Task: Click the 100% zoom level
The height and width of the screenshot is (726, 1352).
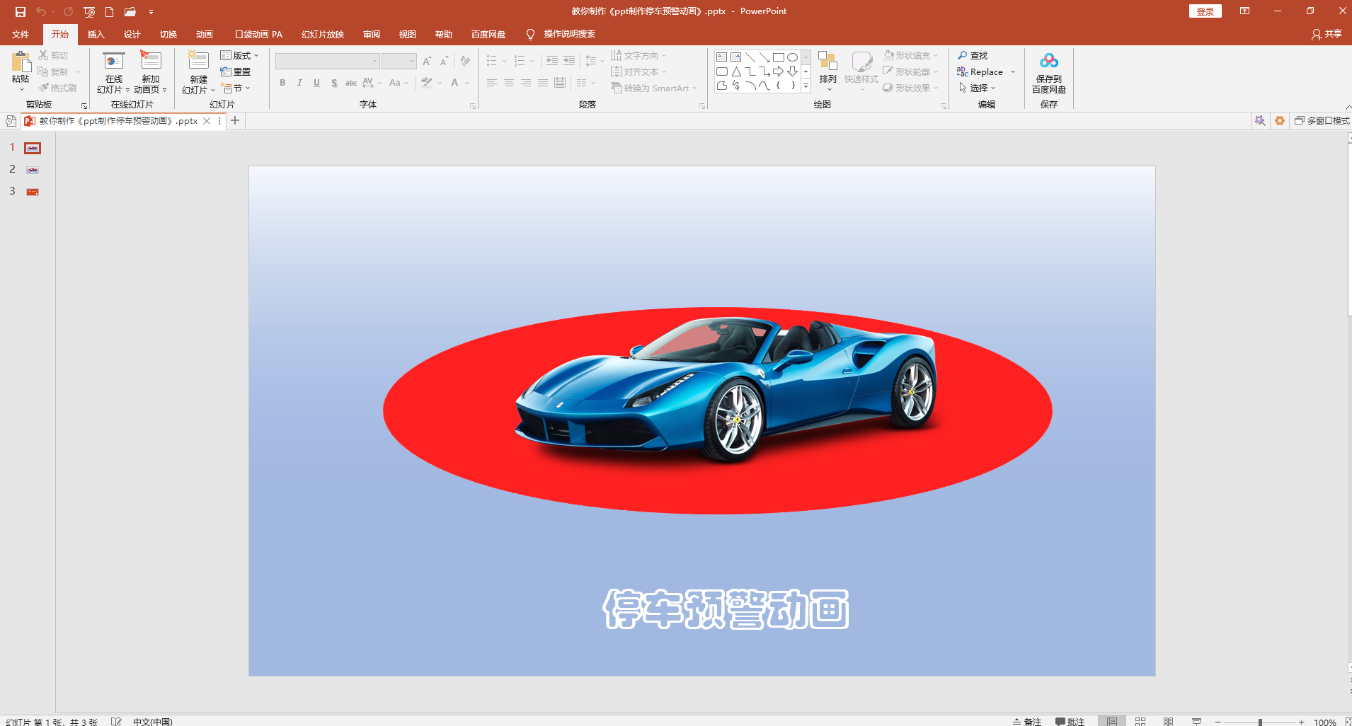Action: click(1324, 722)
